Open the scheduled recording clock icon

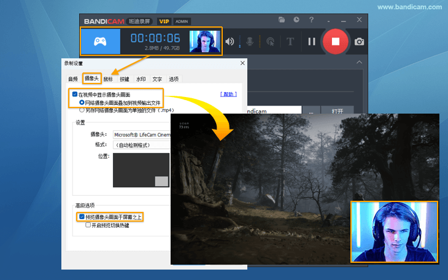[x=296, y=20]
